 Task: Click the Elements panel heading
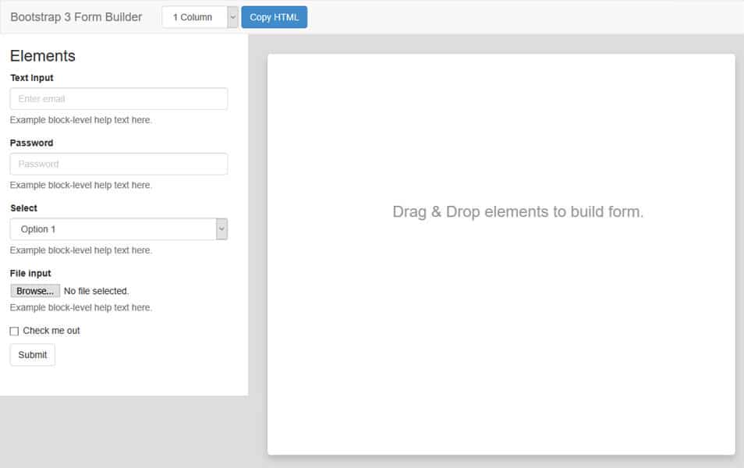point(43,56)
